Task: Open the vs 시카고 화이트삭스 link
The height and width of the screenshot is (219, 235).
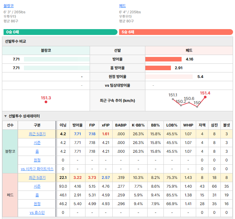Action: pos(37,169)
